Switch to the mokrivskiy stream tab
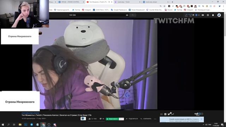Image resolution: width=226 pixels, height=127 pixels. [x=156, y=2]
